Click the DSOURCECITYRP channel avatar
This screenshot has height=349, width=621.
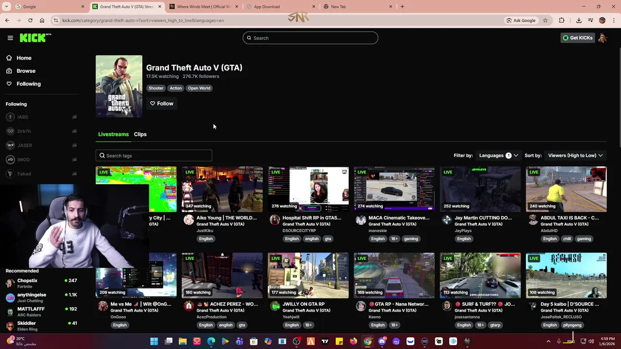275,220
